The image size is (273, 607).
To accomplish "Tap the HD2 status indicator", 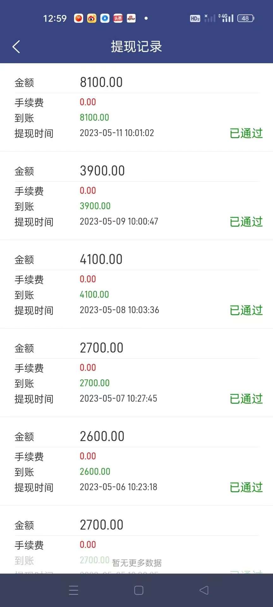I will click(195, 19).
